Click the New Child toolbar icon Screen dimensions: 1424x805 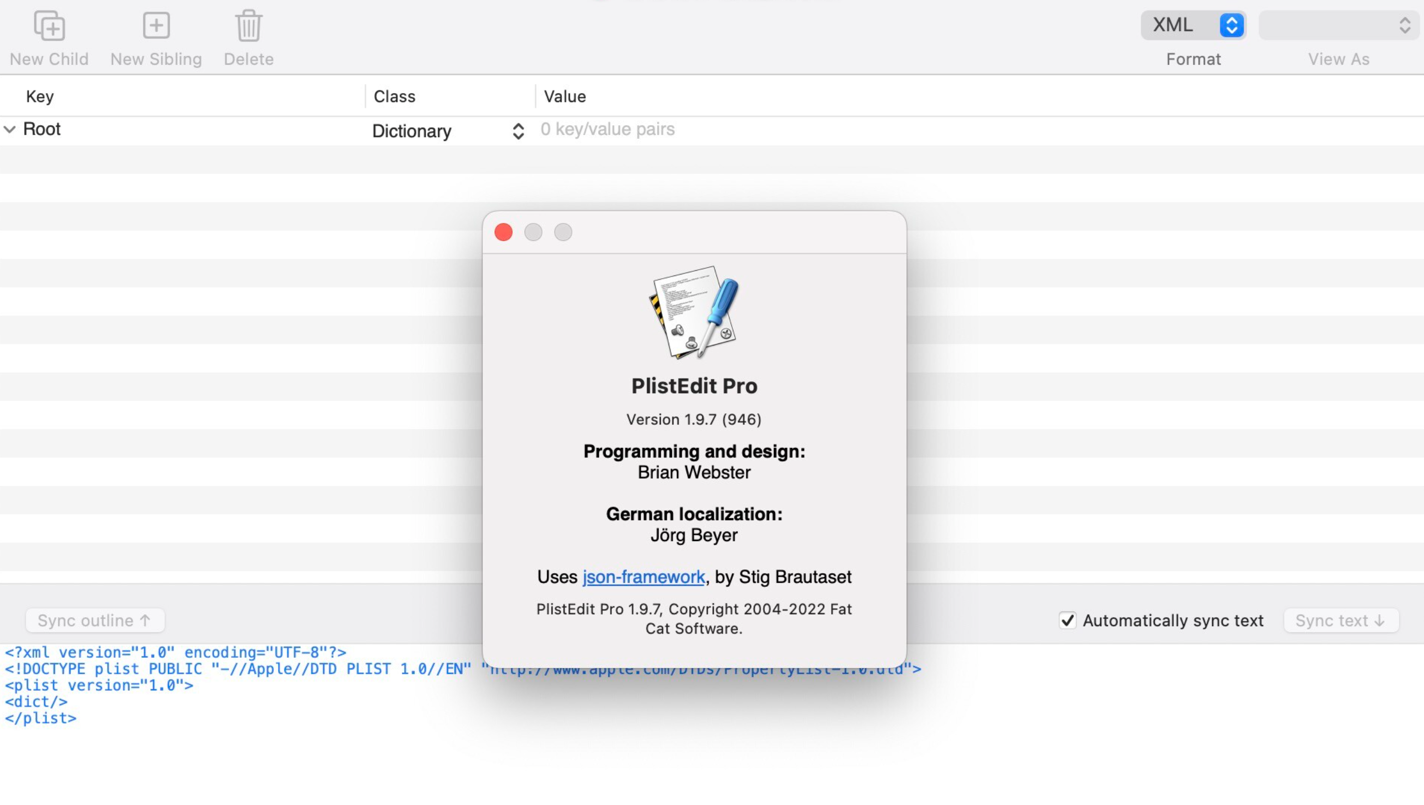click(x=49, y=25)
